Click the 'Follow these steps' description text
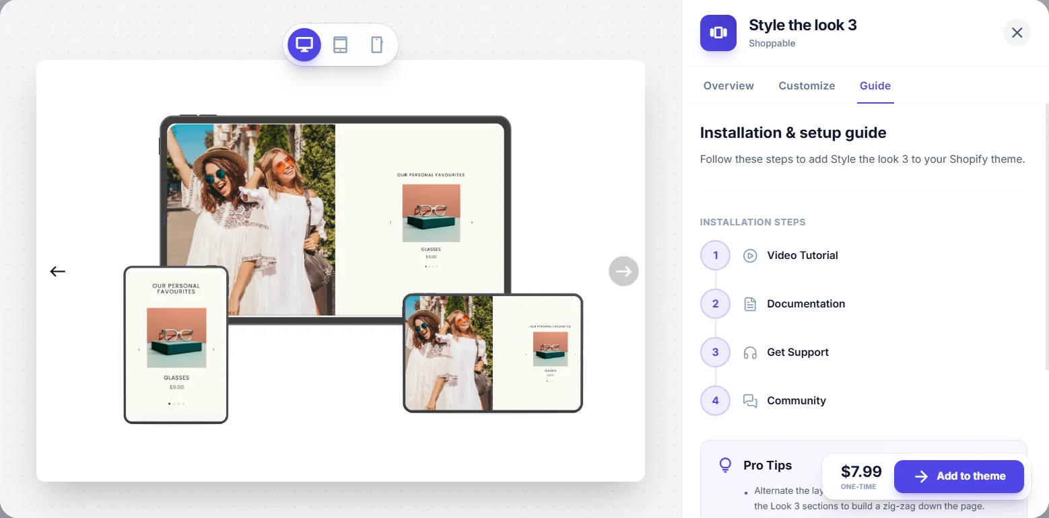 click(862, 159)
